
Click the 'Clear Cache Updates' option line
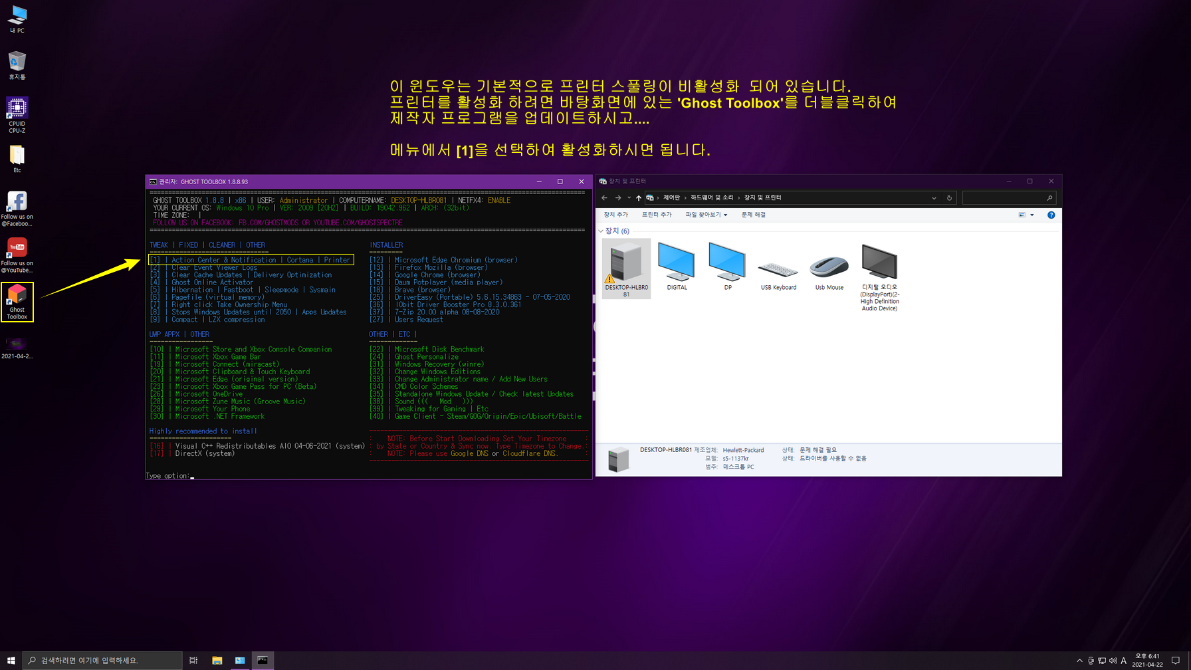coord(241,275)
